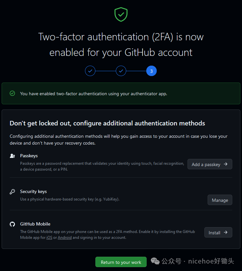Click the success checkmark in the green banner
This screenshot has height=271, width=242.
pos(12,93)
